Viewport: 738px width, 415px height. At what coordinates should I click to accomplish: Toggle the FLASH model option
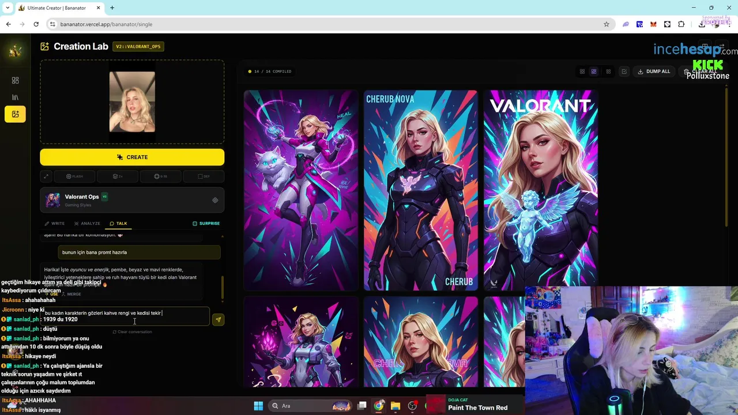point(75,176)
